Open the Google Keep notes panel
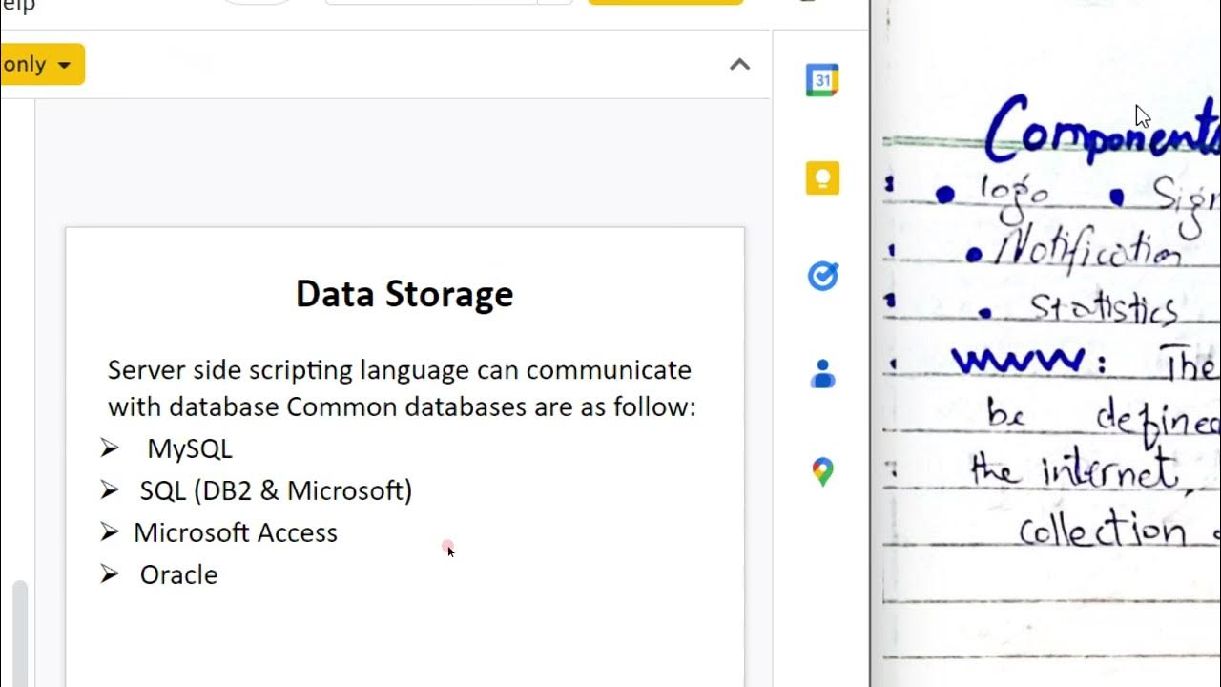The image size is (1221, 687). (822, 178)
